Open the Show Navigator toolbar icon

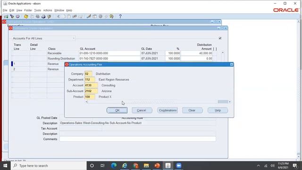[17, 17]
